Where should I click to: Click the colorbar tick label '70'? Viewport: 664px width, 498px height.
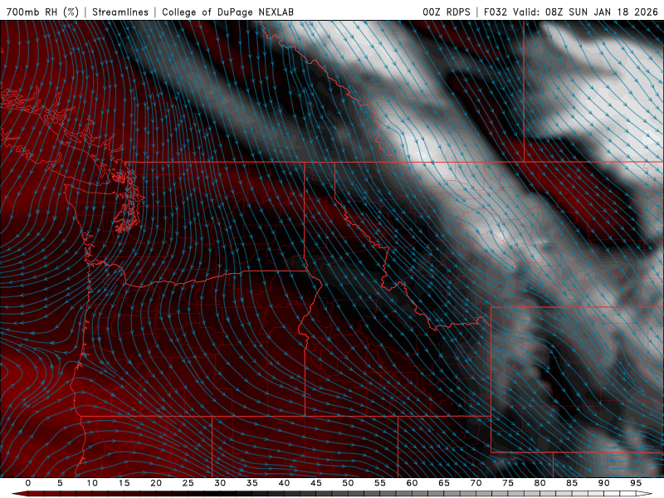(x=476, y=483)
